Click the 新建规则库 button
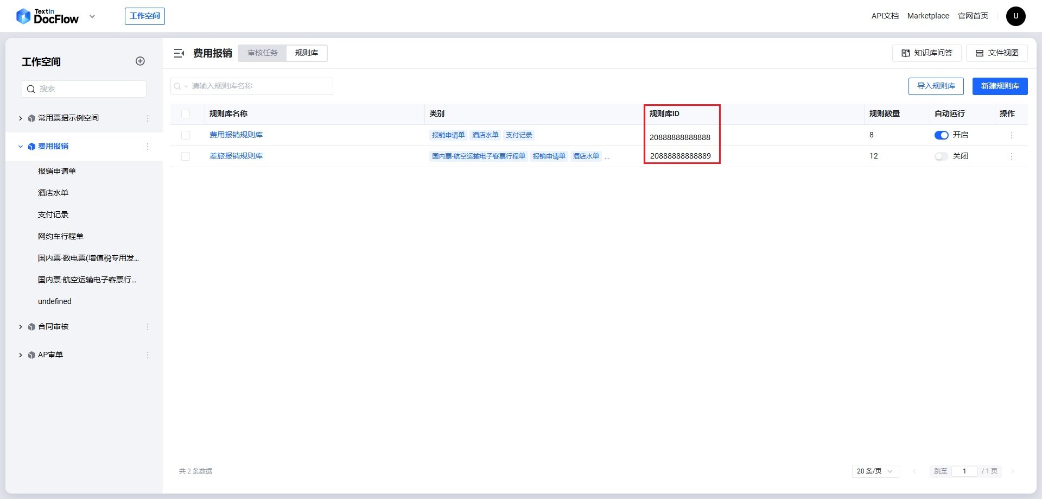1042x499 pixels. 1000,86
